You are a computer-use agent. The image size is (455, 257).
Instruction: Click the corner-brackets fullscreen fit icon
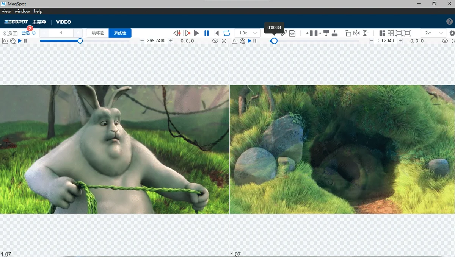pyautogui.click(x=407, y=33)
